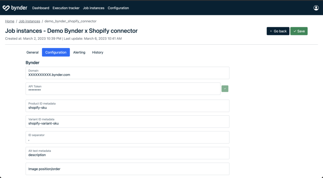This screenshot has height=178, width=323.
Task: Click the Bynder section heading
Action: tap(32, 63)
